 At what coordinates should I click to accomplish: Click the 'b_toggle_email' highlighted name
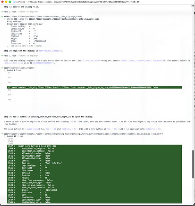tap(31, 129)
